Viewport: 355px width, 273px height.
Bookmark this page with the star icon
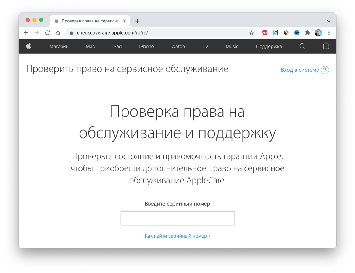click(251, 33)
